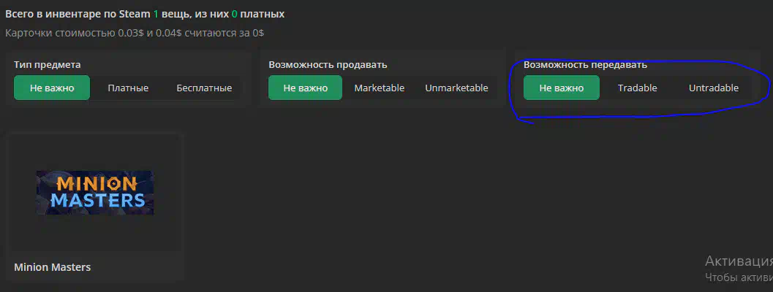This screenshot has width=773, height=292.
Task: Click the Minion Masters item title
Action: (52, 267)
